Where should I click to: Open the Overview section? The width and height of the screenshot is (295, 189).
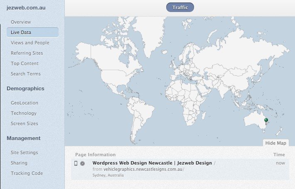[21, 22]
